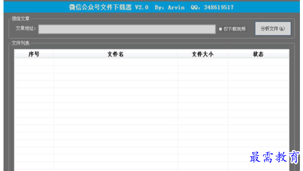303x171 pixels.
Task: Click the 状态 column header
Action: coord(258,54)
